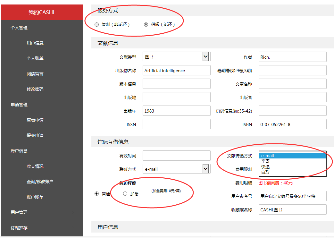Choose 快递 in delivery method list

tap(265, 167)
